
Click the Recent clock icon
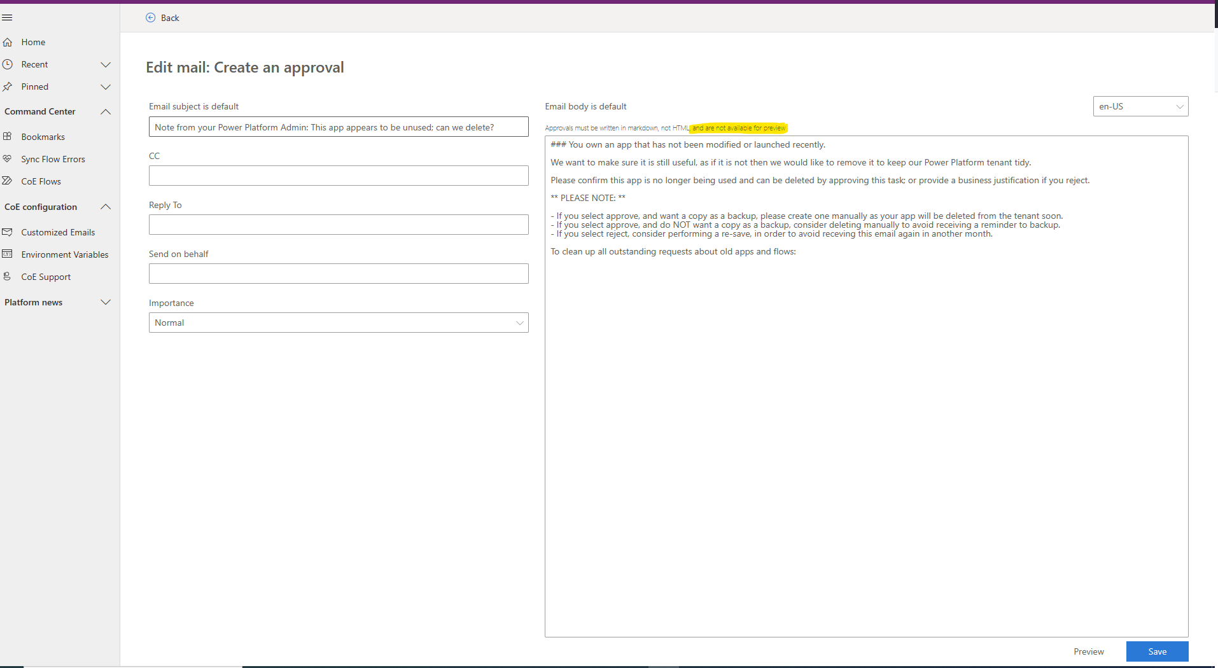click(x=8, y=64)
